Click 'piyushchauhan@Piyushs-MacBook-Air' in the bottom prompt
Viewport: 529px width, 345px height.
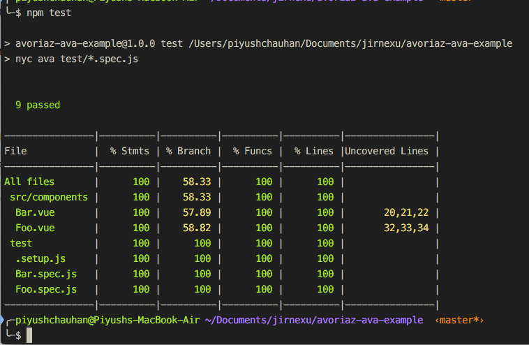point(107,320)
